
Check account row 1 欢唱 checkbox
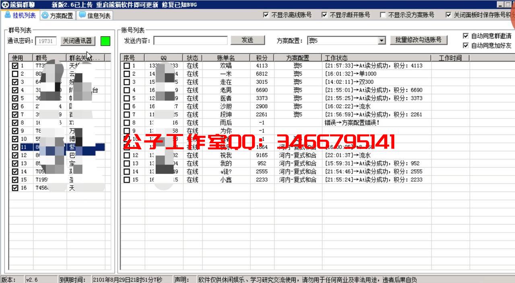127,66
